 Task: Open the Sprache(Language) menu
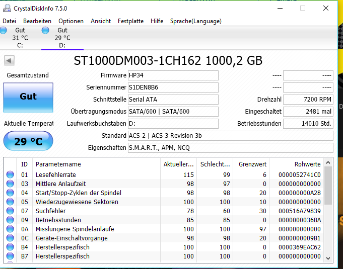coord(196,21)
